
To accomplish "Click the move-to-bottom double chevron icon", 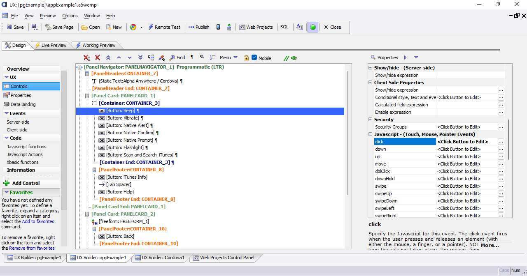I will [x=140, y=57].
